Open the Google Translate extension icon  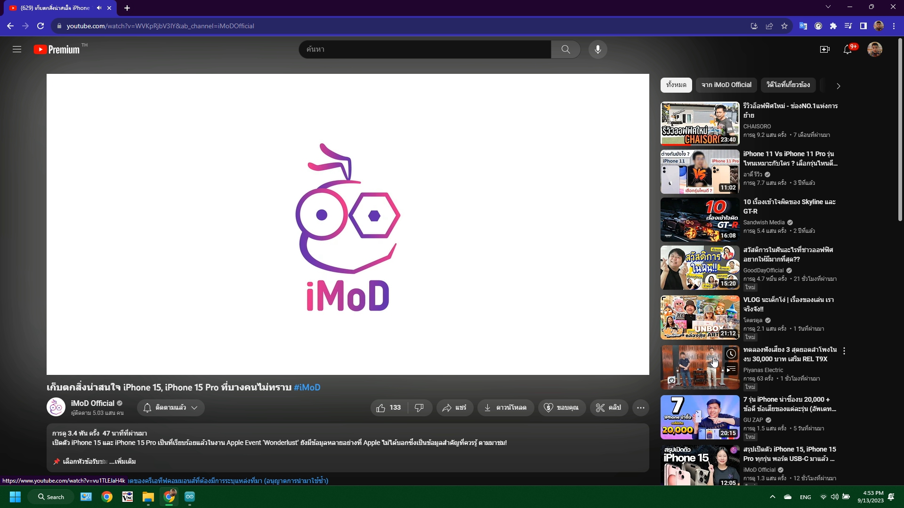point(803,26)
